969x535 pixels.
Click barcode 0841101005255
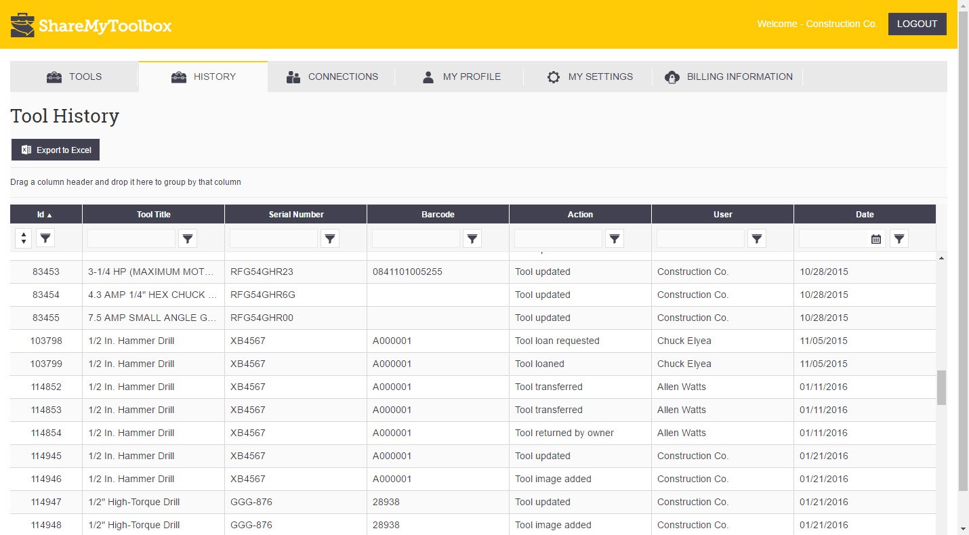(407, 272)
